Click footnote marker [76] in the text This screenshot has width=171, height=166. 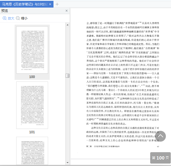tap(140, 22)
